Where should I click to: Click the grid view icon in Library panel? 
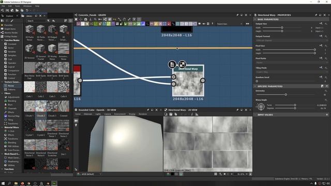70,21
